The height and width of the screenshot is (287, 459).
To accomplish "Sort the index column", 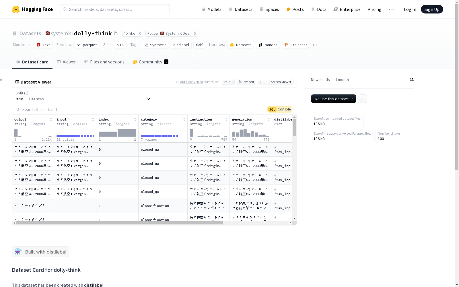I will point(135,119).
